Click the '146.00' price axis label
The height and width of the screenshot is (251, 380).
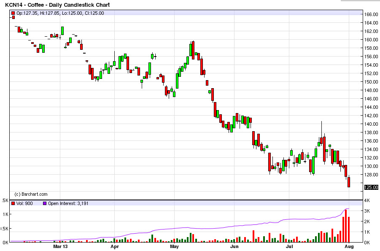pos(371,99)
